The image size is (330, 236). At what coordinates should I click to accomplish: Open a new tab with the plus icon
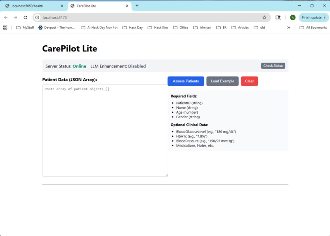137,6
